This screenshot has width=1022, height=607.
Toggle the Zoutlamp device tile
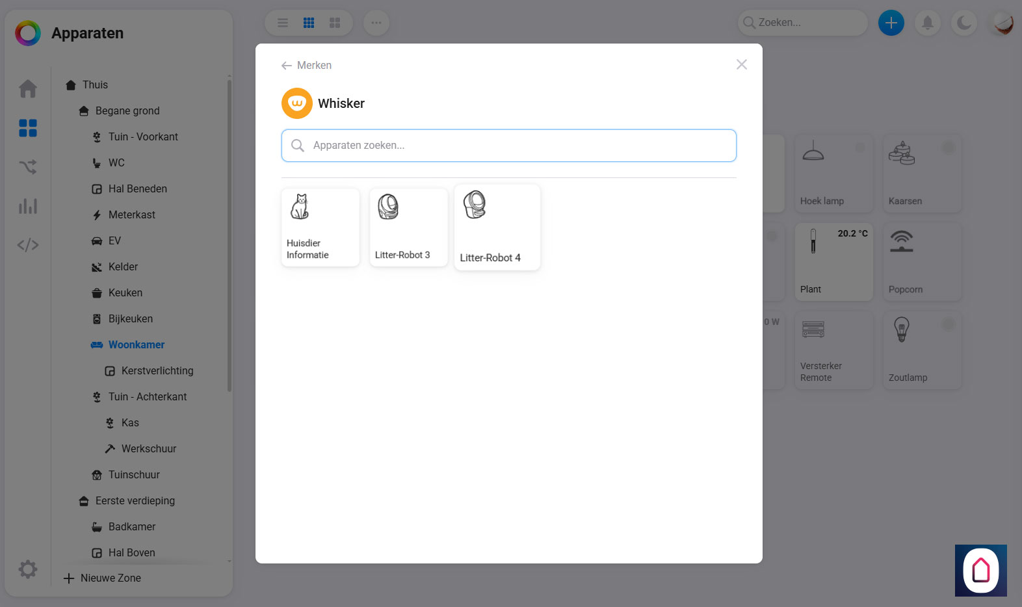[923, 350]
